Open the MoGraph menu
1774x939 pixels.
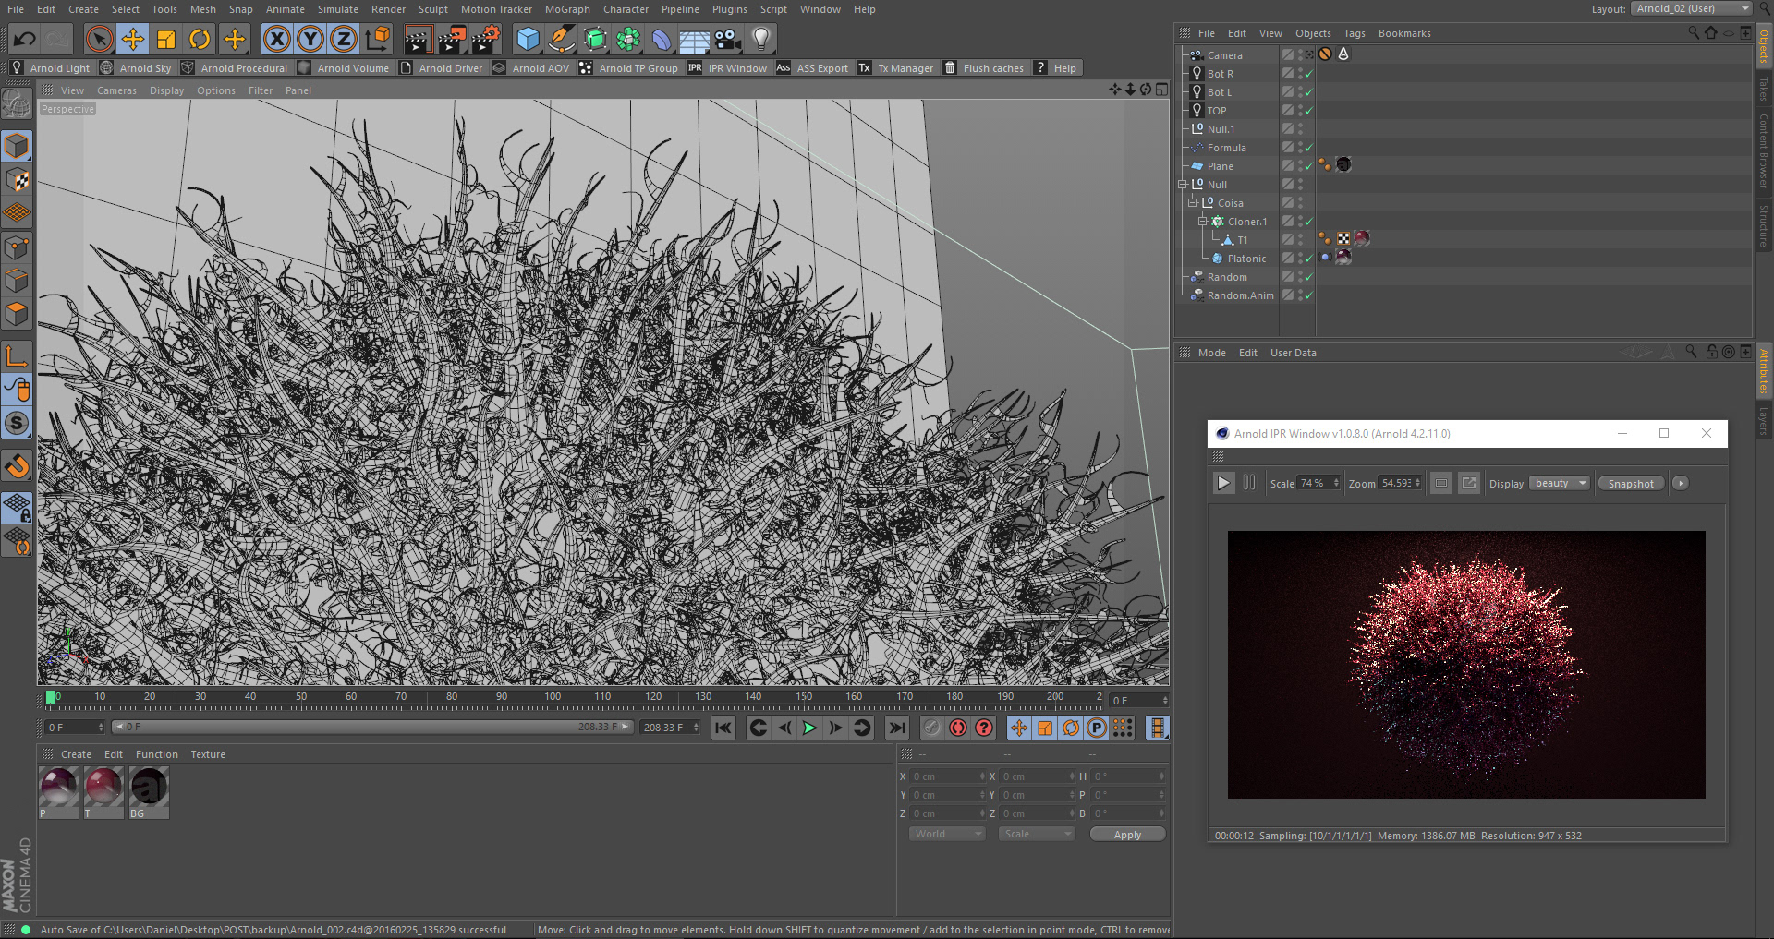tap(566, 9)
